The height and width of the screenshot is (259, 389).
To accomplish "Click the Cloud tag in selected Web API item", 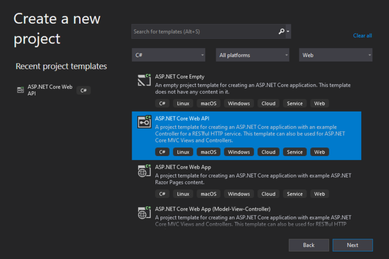I will (268, 152).
